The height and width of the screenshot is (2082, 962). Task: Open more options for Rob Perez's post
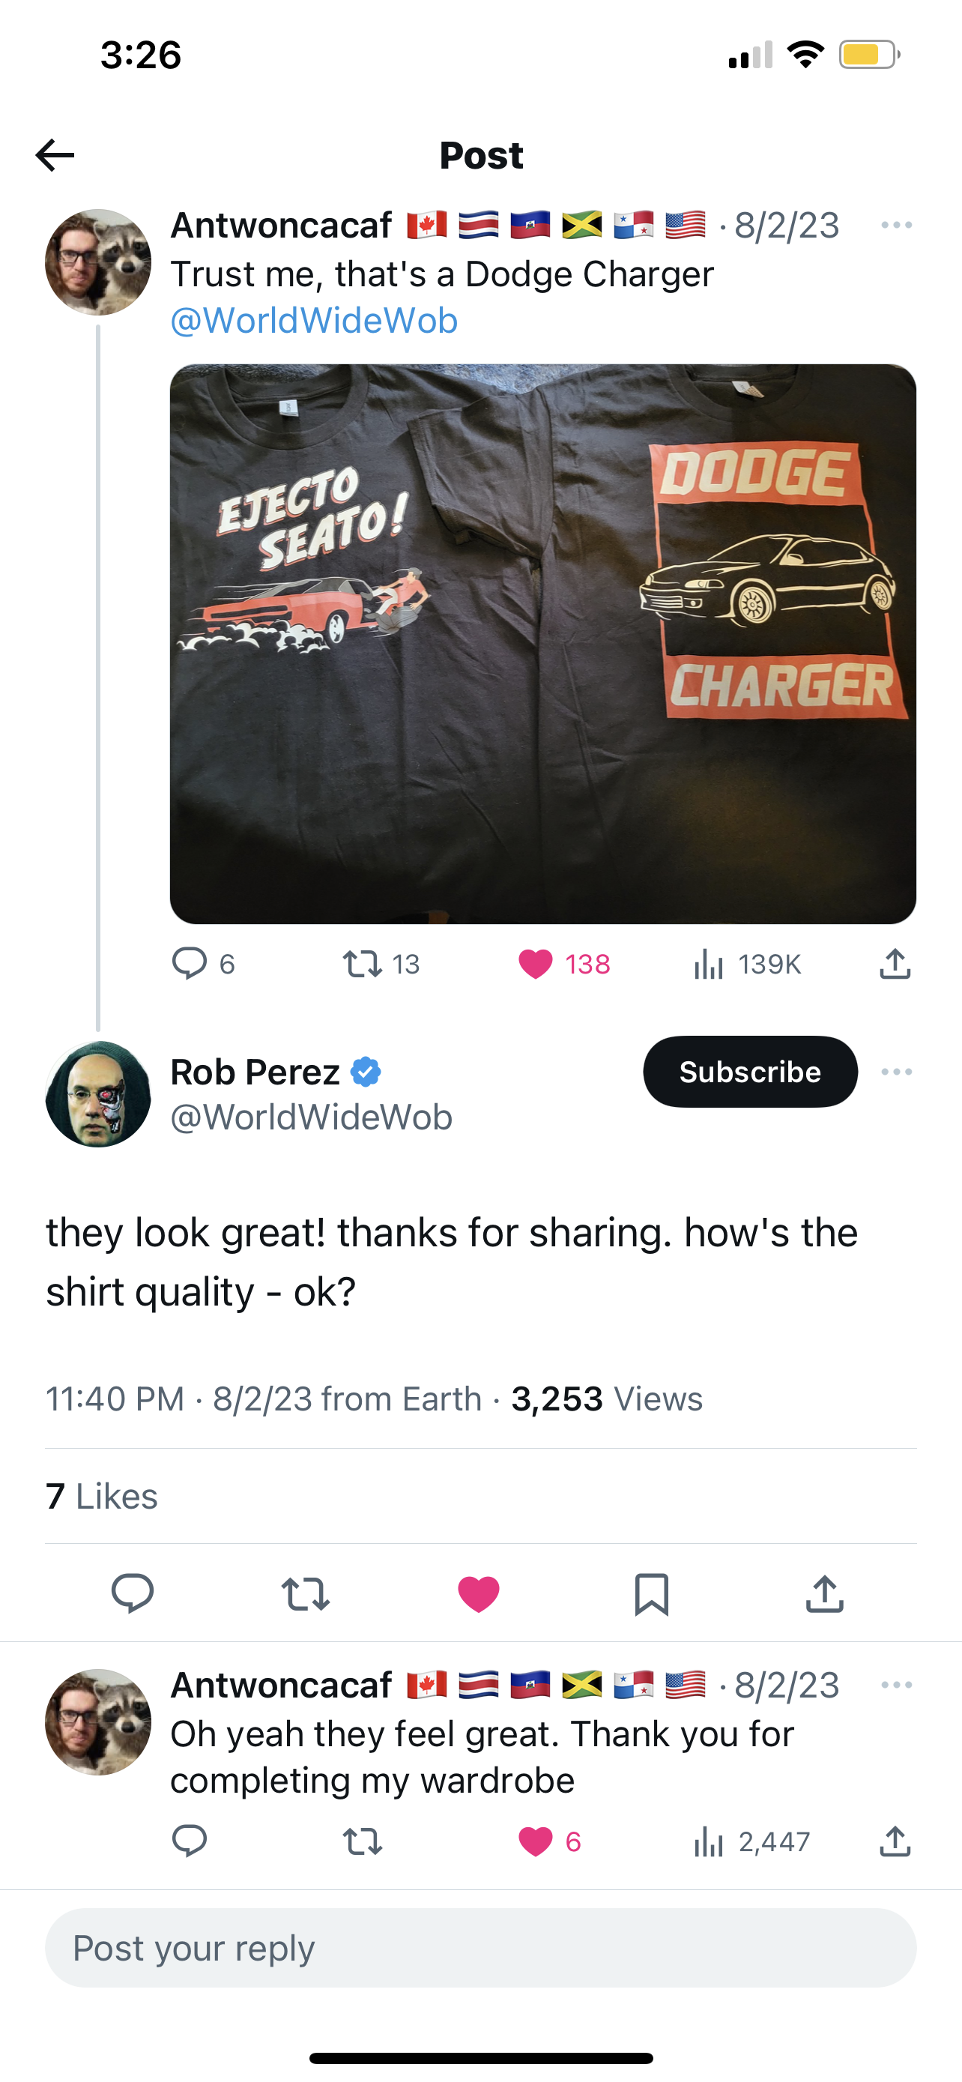897,1072
